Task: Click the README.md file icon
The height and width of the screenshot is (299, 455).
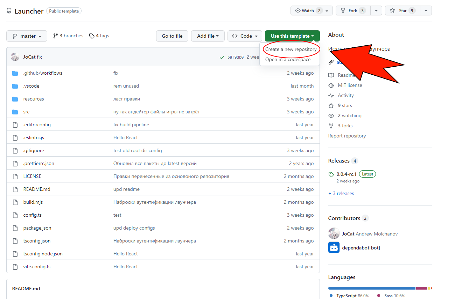Action: point(15,189)
